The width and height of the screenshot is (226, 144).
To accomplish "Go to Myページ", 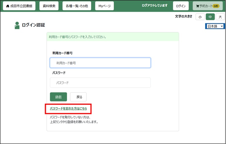I will coord(104,6).
